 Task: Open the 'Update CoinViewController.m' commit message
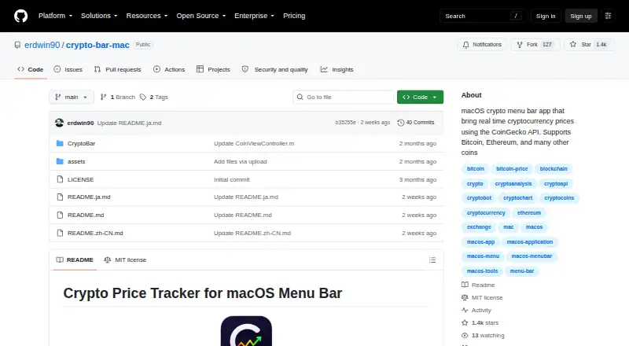(254, 143)
